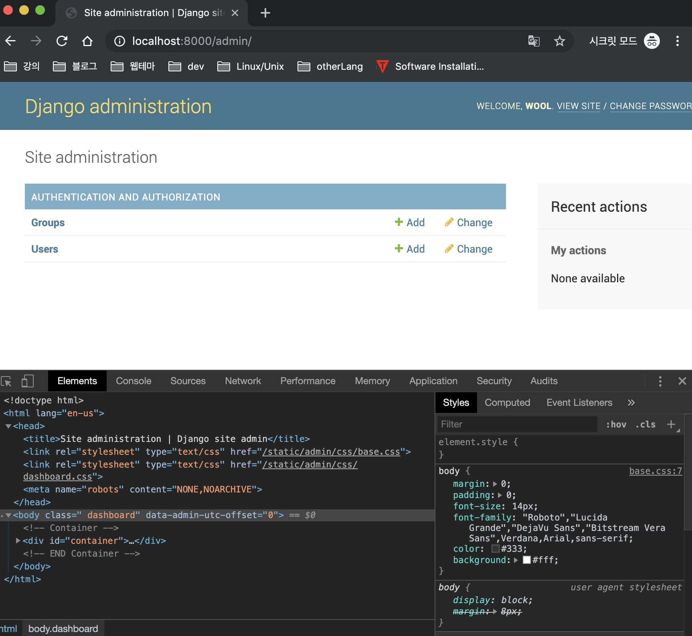692x636 pixels.
Task: Close the DevTools panel
Action: tap(682, 381)
